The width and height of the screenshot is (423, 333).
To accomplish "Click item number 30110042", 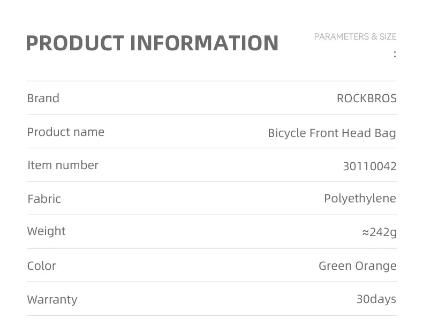I will [369, 166].
